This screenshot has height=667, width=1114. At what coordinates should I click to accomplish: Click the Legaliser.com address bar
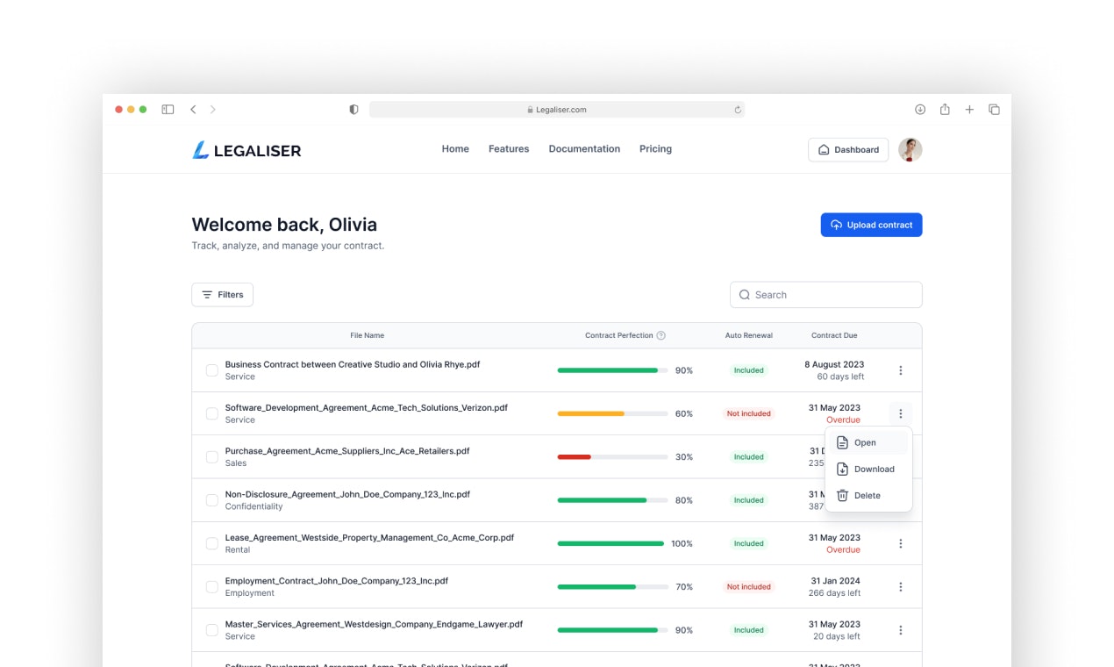(x=556, y=110)
